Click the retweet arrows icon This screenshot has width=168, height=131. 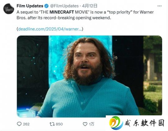(x=52, y=124)
